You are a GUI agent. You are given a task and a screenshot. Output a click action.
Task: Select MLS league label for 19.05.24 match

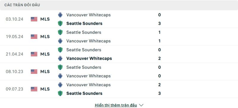(x=45, y=37)
